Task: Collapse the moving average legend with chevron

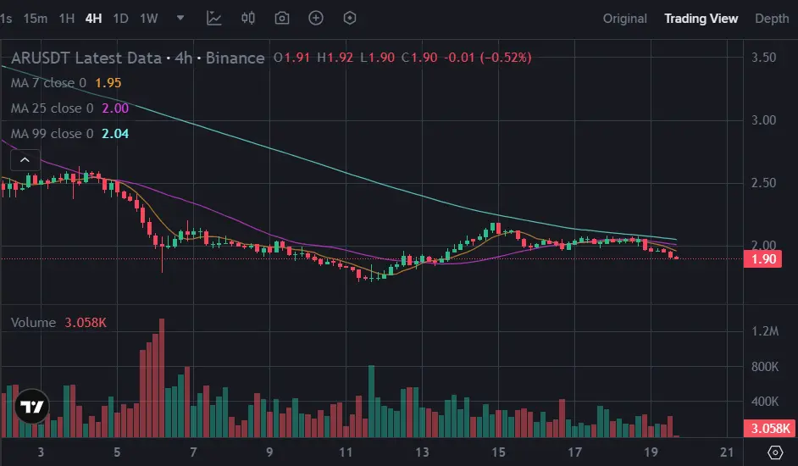Action: pyautogui.click(x=25, y=158)
